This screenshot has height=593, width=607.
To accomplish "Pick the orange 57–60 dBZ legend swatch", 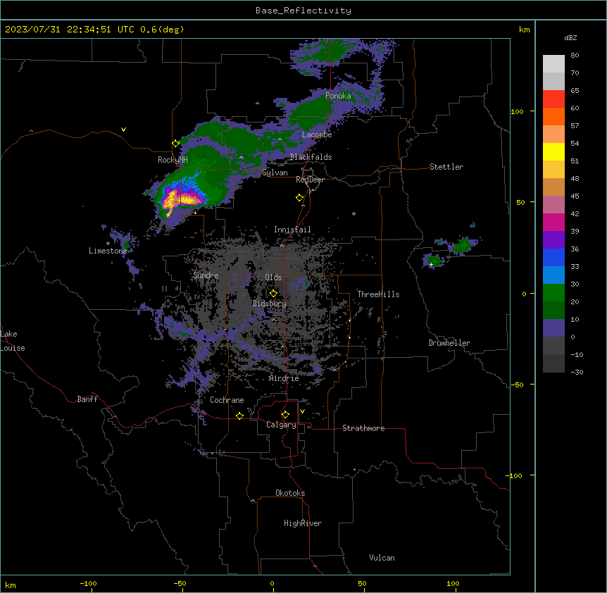I will [553, 117].
